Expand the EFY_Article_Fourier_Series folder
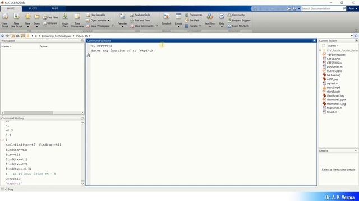 (320, 50)
